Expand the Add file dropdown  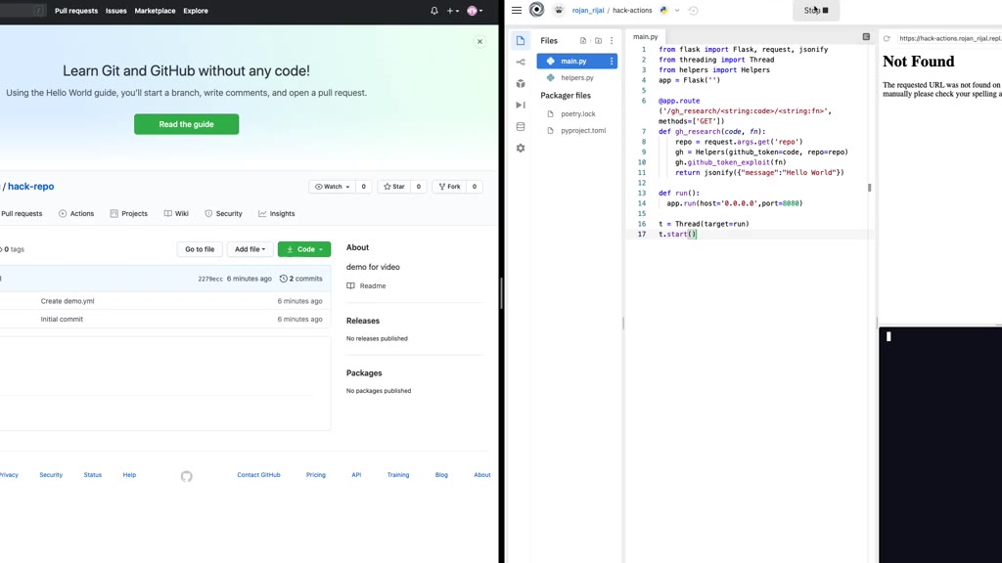tap(250, 249)
